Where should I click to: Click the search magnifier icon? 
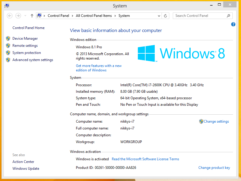pos(228,16)
